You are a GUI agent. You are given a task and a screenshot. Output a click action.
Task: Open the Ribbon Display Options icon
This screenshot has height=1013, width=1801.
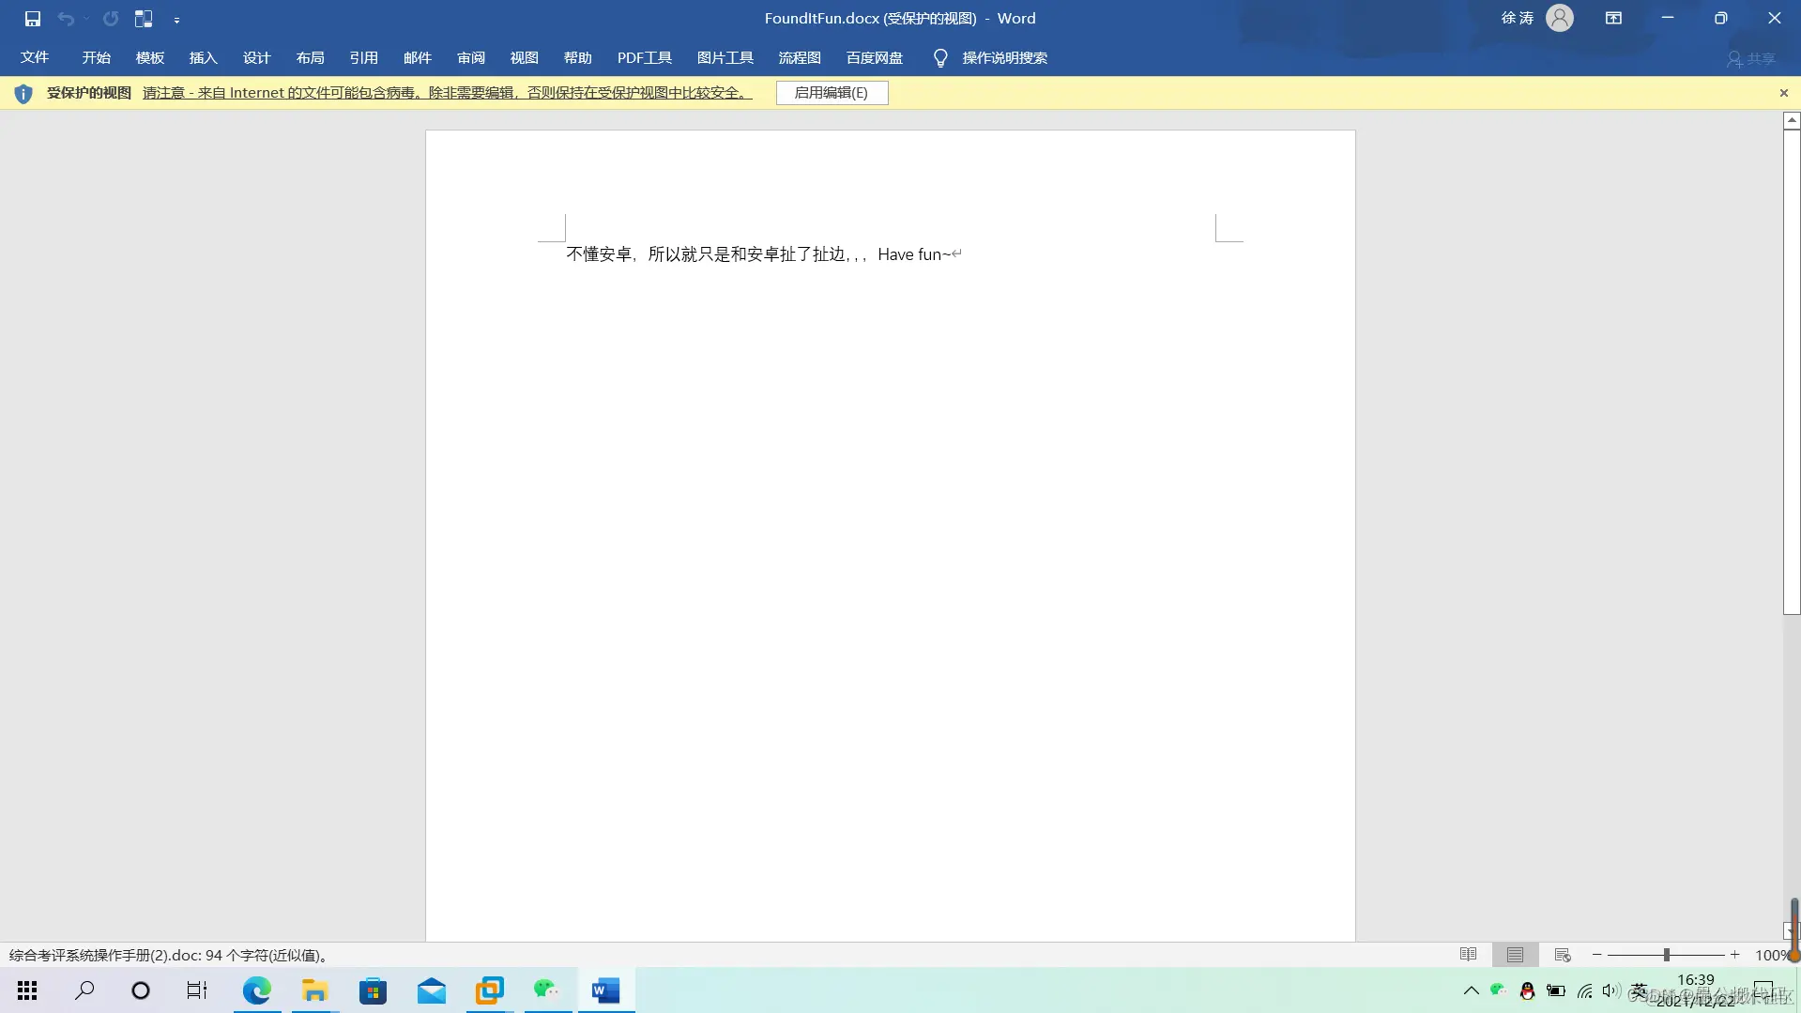click(x=1613, y=18)
